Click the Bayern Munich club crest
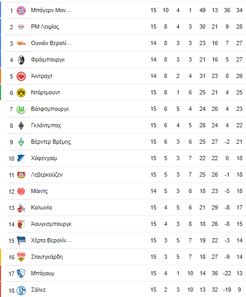The image size is (246, 297). 21,11
